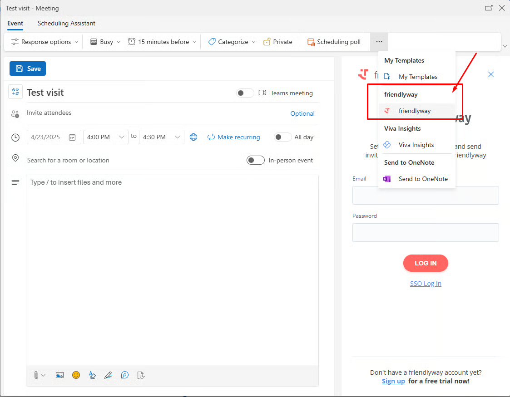Enable the All day toggle

click(283, 137)
